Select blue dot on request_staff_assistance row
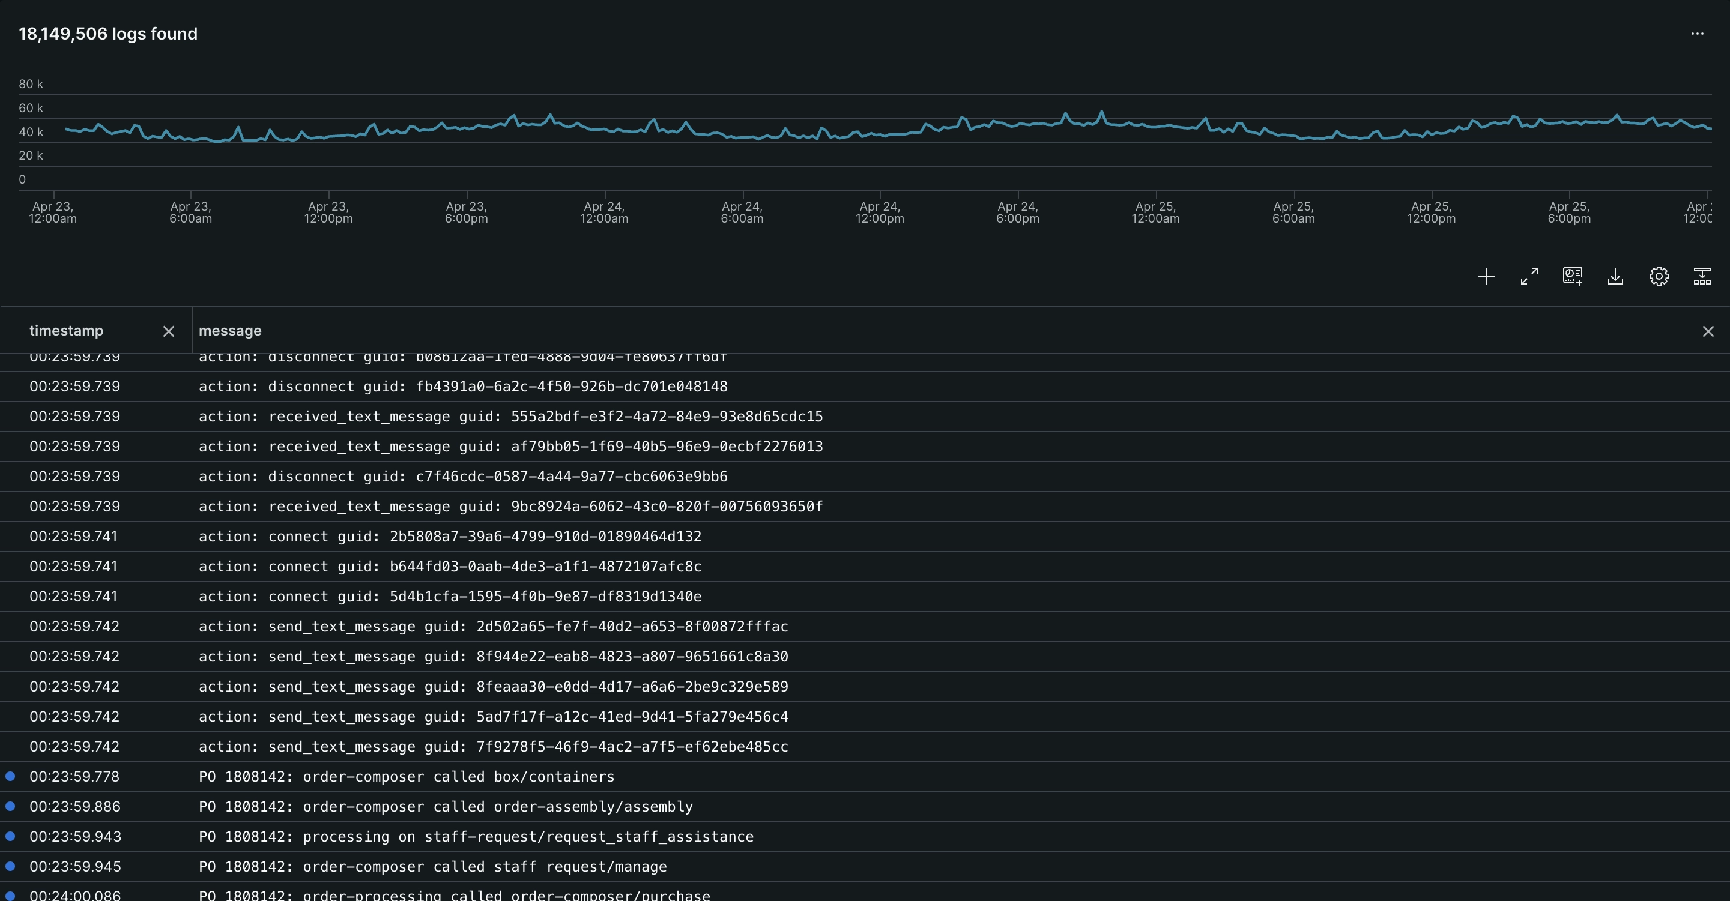Image resolution: width=1730 pixels, height=901 pixels. pyautogui.click(x=11, y=837)
